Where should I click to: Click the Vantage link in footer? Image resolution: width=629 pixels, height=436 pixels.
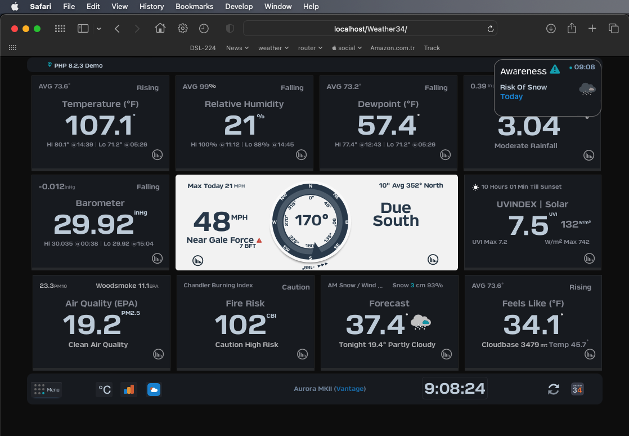point(350,389)
